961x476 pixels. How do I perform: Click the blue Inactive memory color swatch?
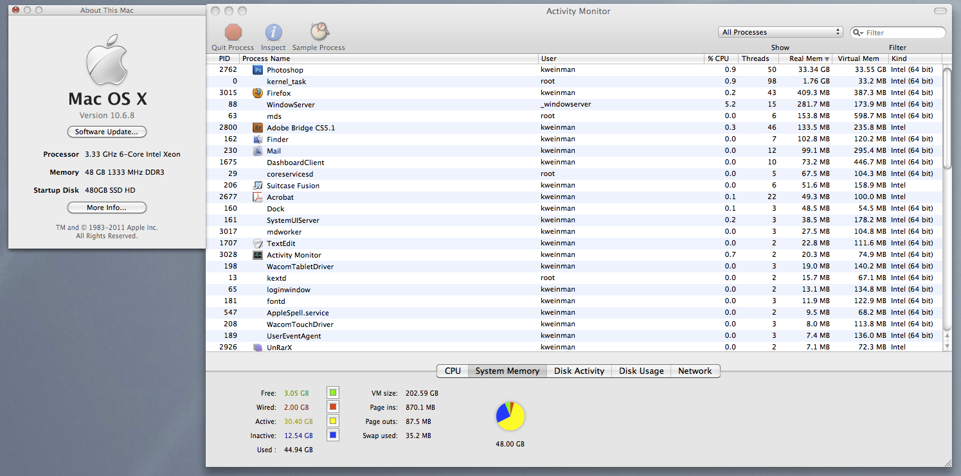332,435
